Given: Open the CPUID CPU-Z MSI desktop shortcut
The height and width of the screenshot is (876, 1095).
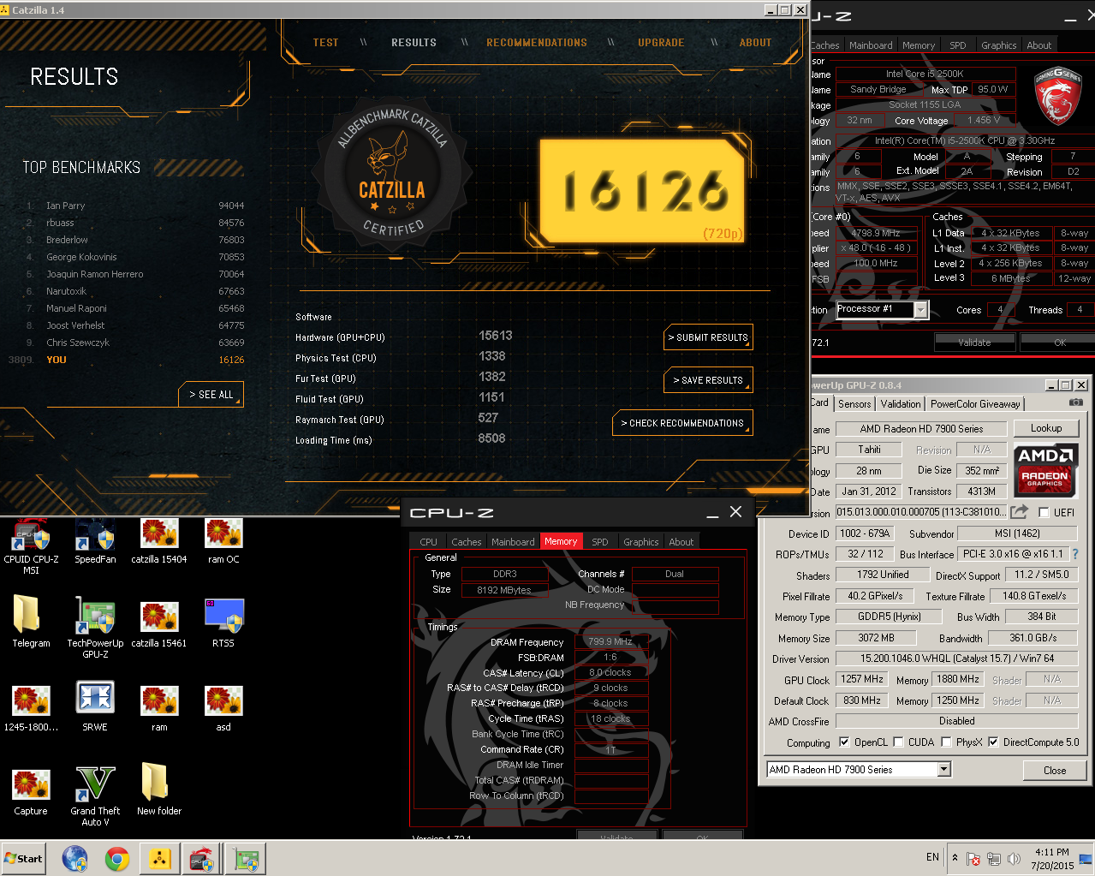Looking at the screenshot, I should coord(31,545).
